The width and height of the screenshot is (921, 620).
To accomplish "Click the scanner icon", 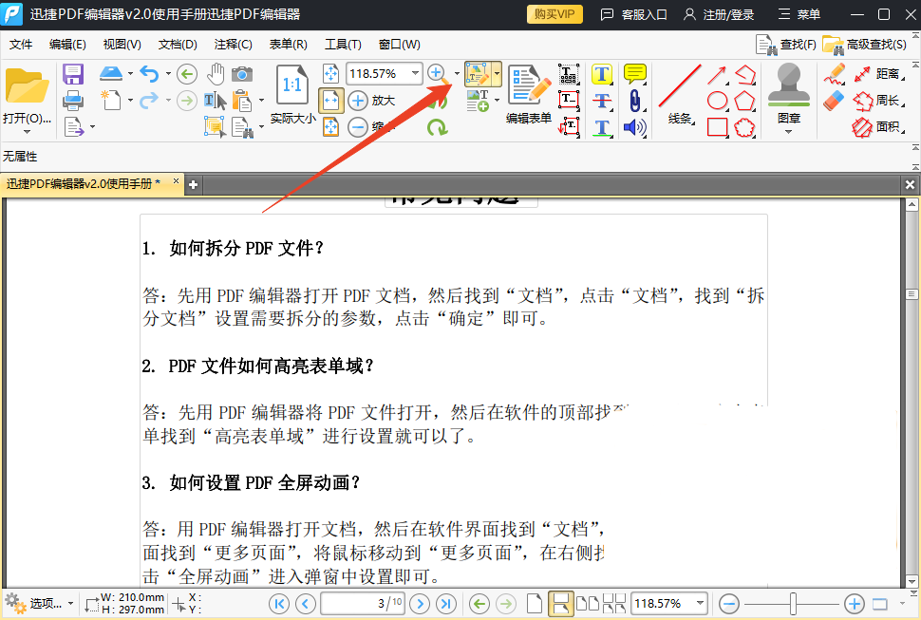I will tap(111, 73).
